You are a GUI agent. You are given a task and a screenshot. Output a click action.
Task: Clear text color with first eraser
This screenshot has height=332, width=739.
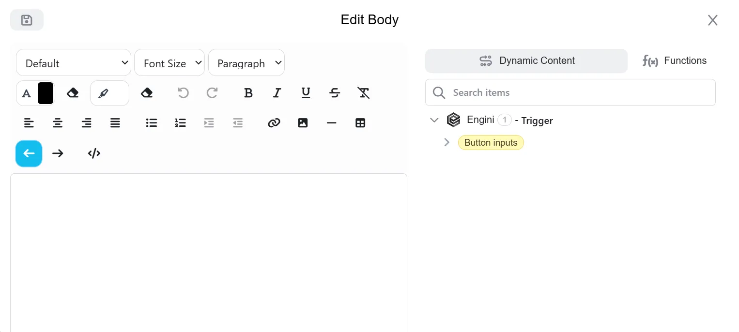(73, 93)
